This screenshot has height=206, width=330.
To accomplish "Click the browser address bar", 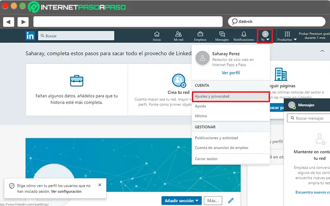I will [128, 22].
